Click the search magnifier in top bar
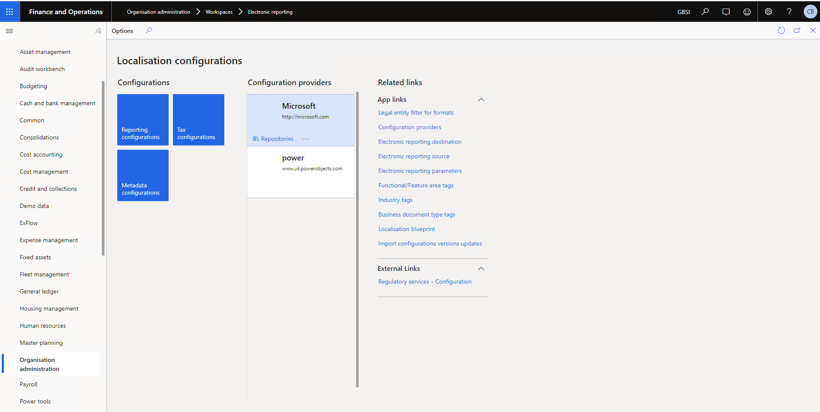 pyautogui.click(x=705, y=12)
